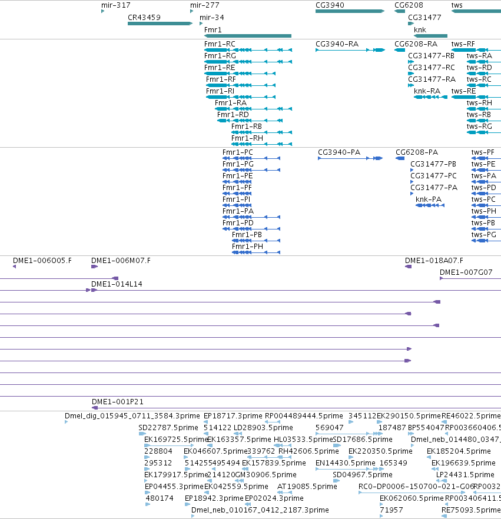Click the knk-RA transcript label

(427, 91)
